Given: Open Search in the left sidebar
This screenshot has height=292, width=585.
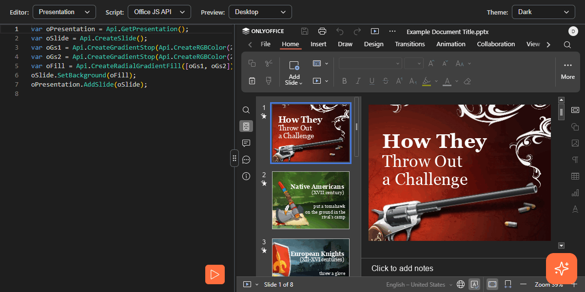Looking at the screenshot, I should [x=246, y=110].
